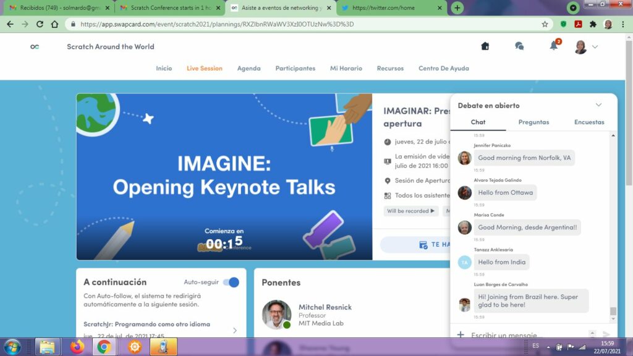Open the profile avatar in page header
The height and width of the screenshot is (356, 633).
pyautogui.click(x=580, y=47)
